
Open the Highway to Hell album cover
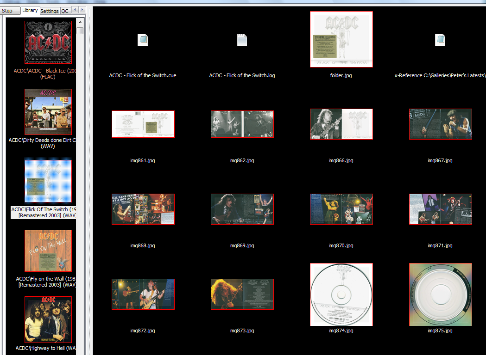[x=48, y=319]
